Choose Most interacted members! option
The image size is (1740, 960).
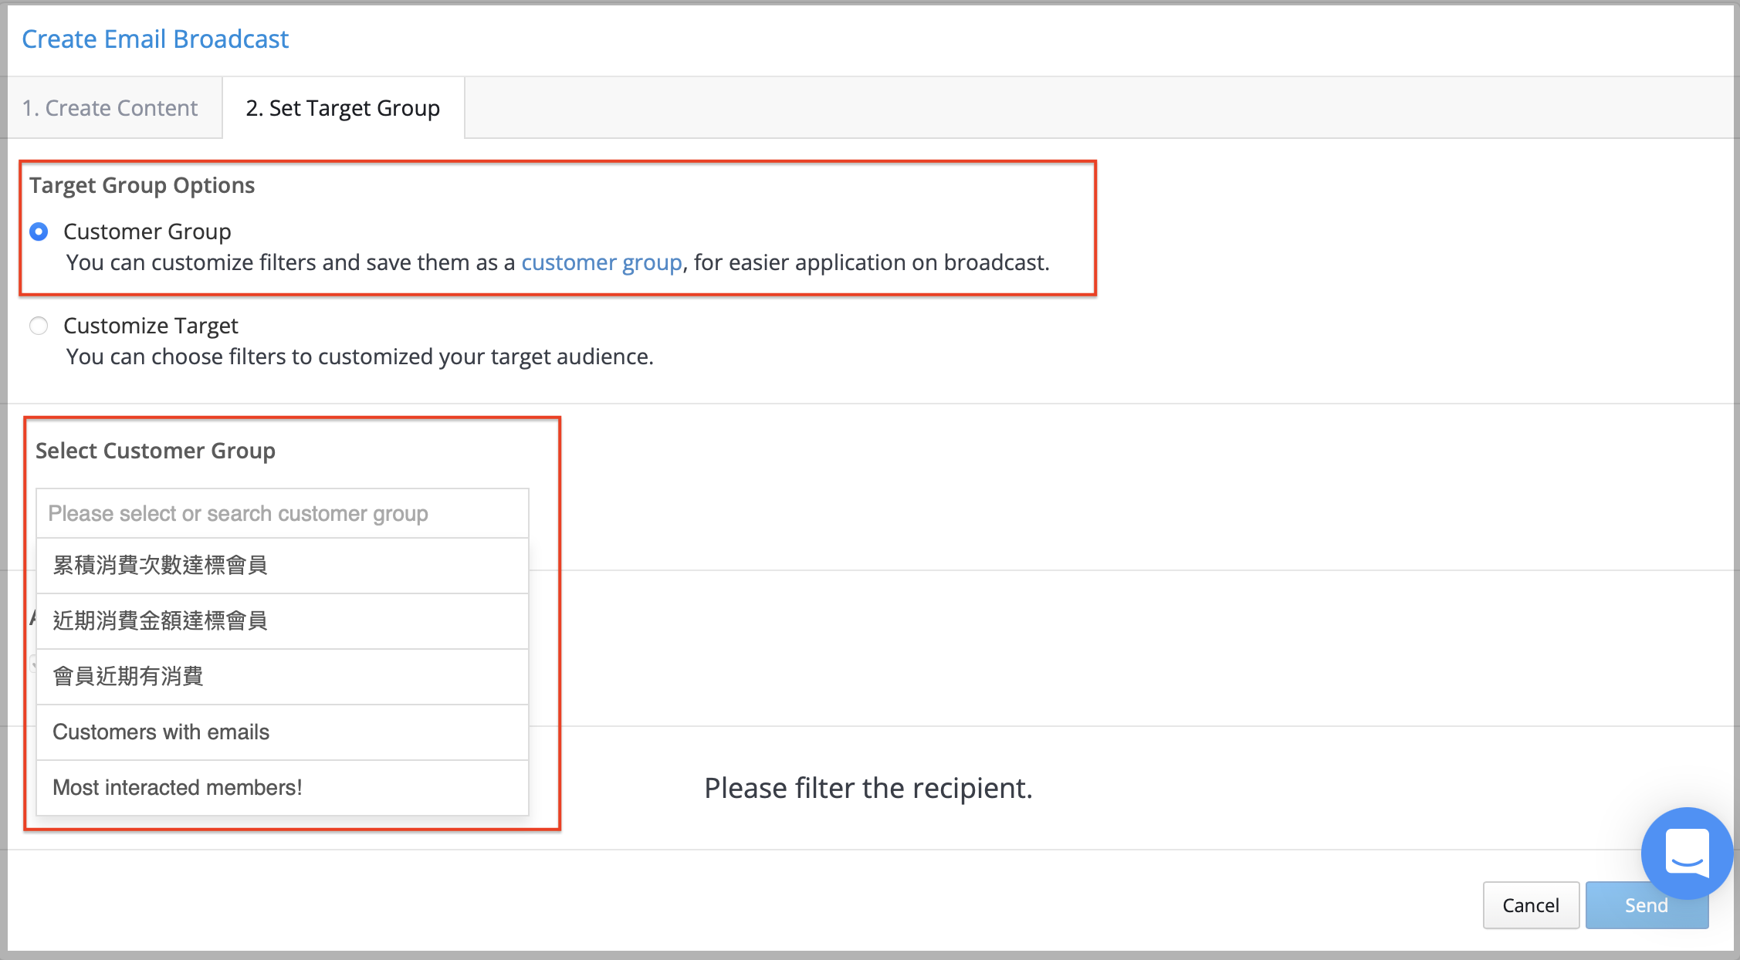(x=283, y=788)
